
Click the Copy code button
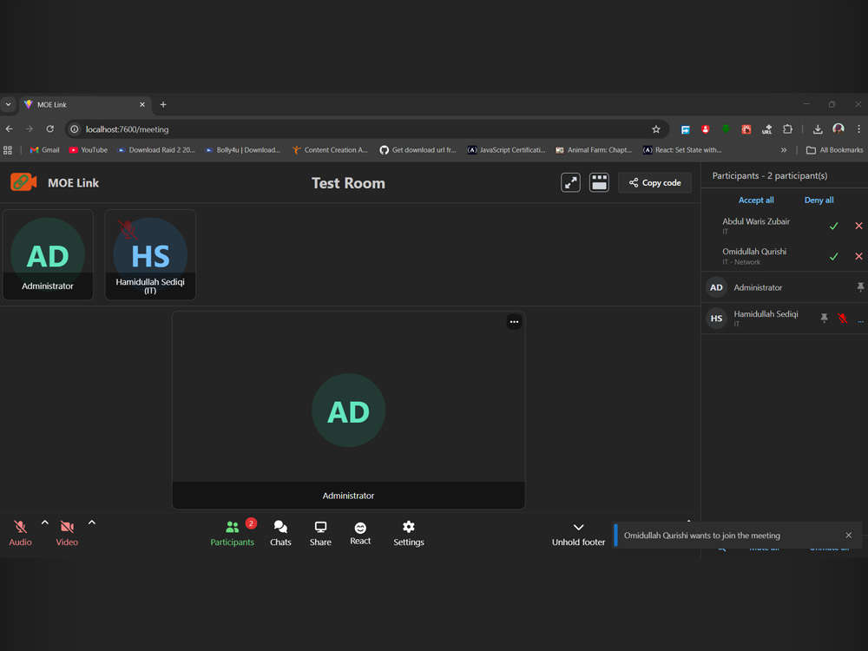click(x=654, y=182)
